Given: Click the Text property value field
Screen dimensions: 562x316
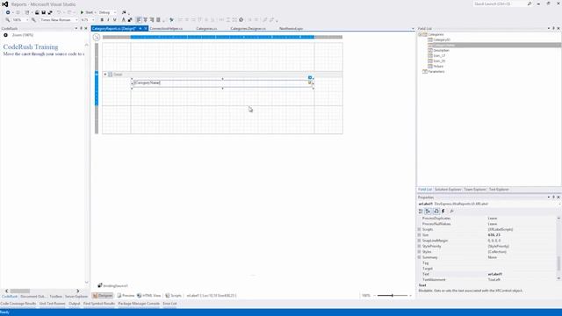Looking at the screenshot, I should [x=522, y=275].
